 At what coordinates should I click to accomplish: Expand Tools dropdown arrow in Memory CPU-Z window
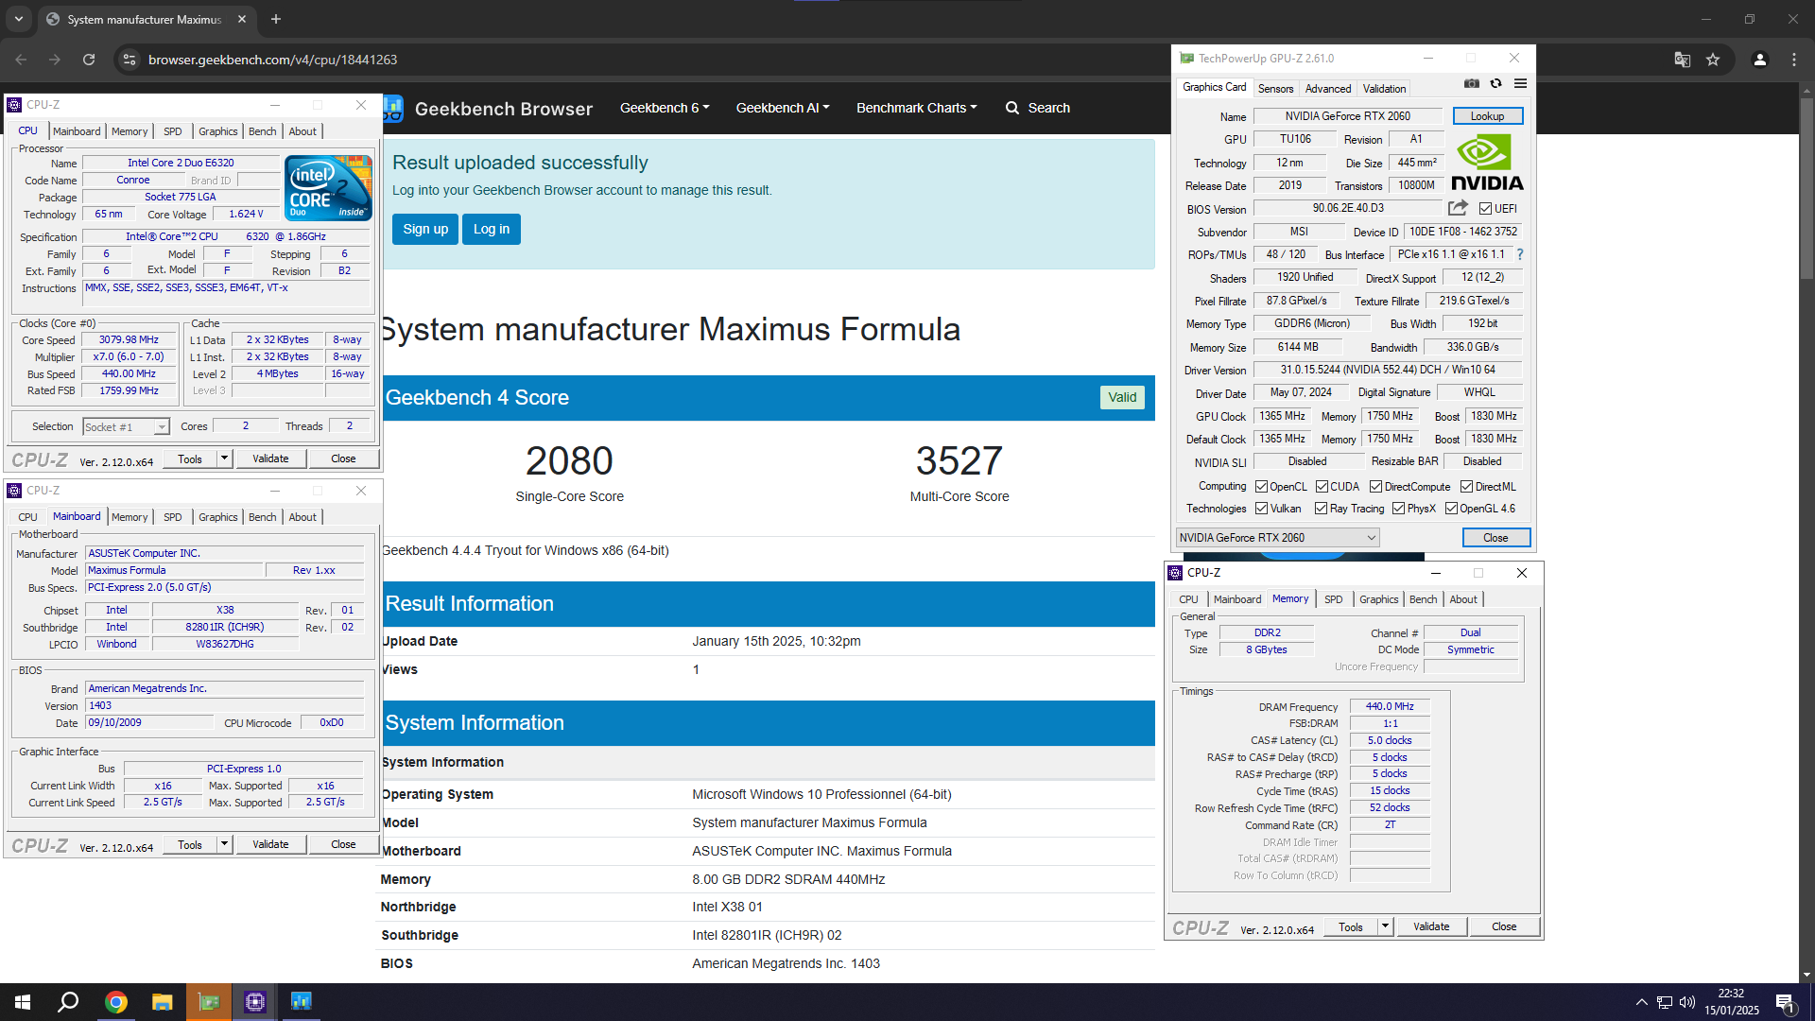(x=1385, y=926)
